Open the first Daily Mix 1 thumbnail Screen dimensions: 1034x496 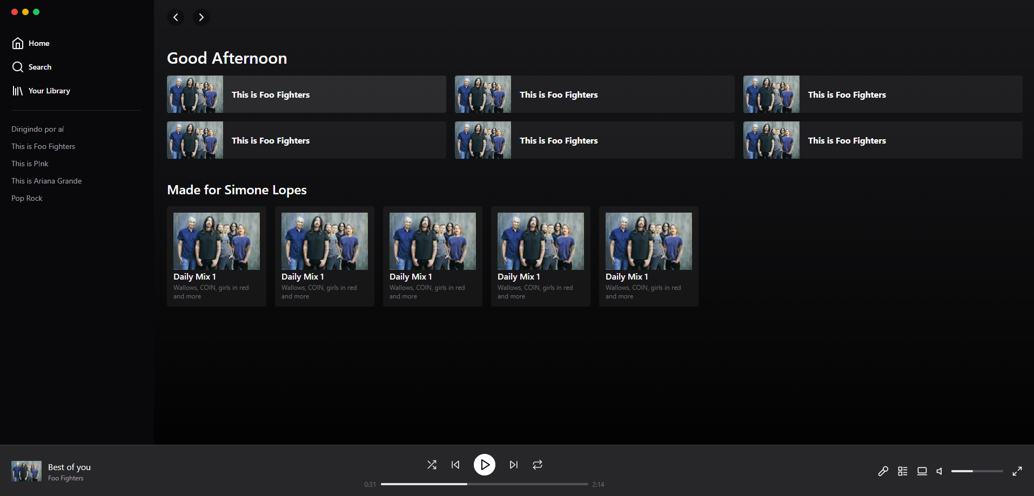(216, 241)
